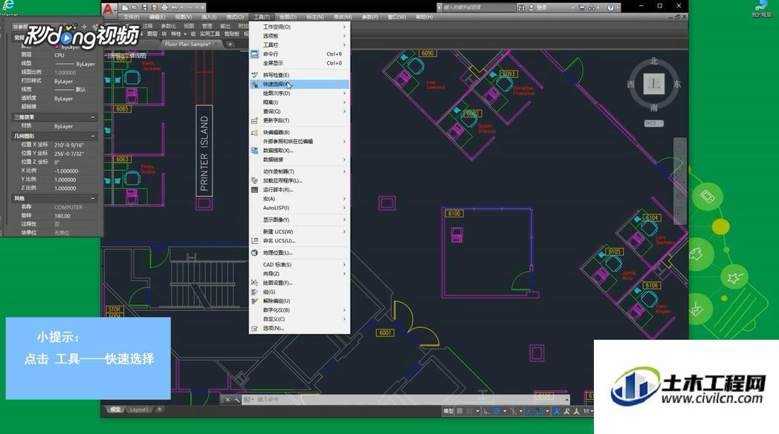This screenshot has height=434, width=779.
Task: Collapse the 几何图形 properties section
Action: [x=93, y=136]
